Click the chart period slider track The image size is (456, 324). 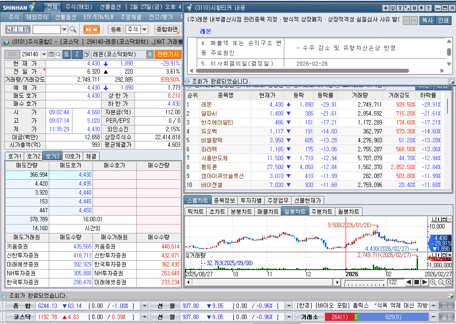[x=364, y=282]
